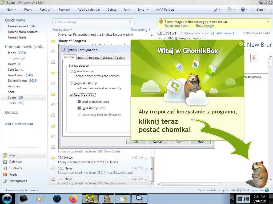Toggle Descending sort order
The width and height of the screenshot is (273, 204).
click(x=141, y=30)
